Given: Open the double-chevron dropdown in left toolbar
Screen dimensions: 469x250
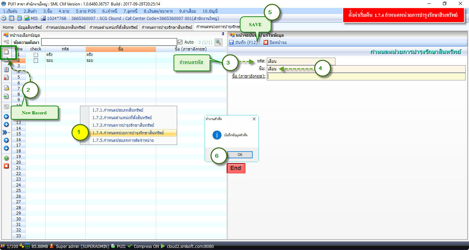Looking at the screenshot, I should 6,132.
